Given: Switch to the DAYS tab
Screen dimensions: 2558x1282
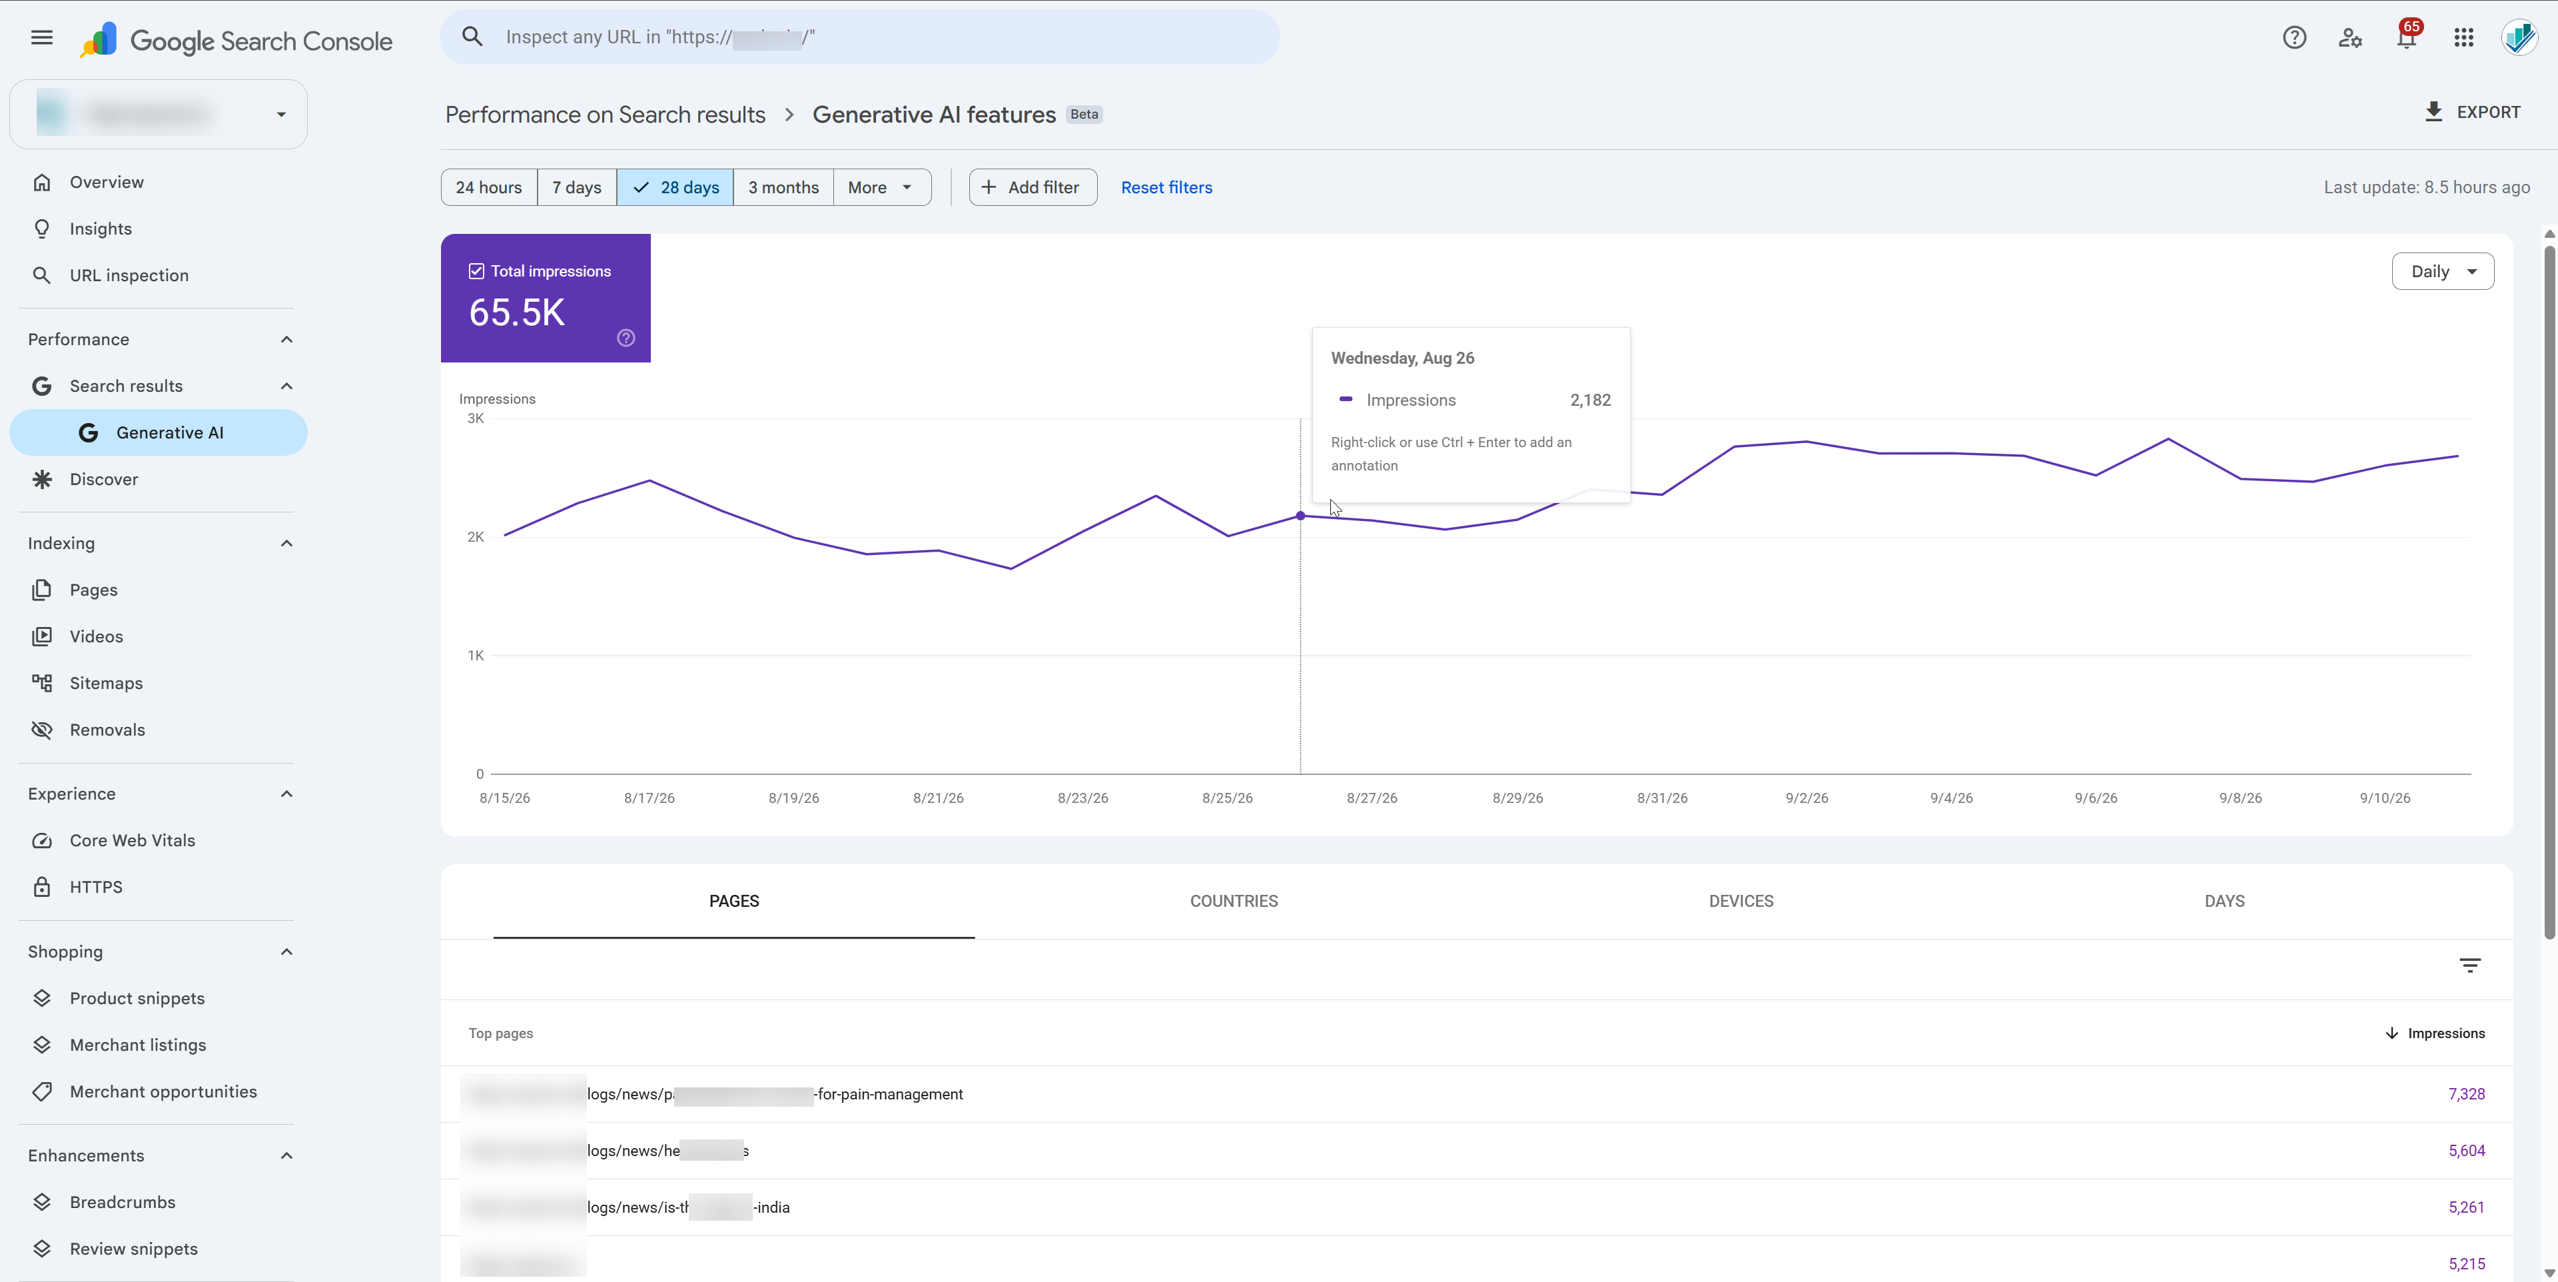Looking at the screenshot, I should (2224, 902).
